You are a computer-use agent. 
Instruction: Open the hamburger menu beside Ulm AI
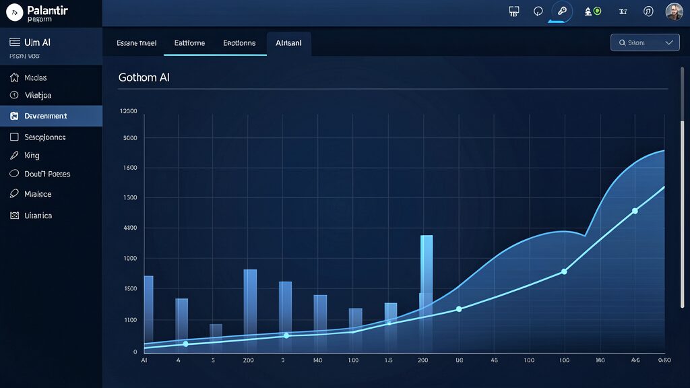coord(15,42)
